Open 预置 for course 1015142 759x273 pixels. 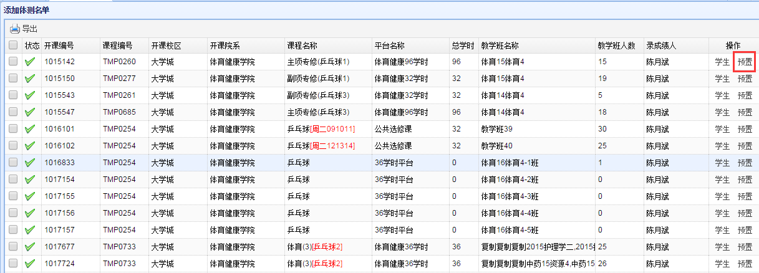745,62
